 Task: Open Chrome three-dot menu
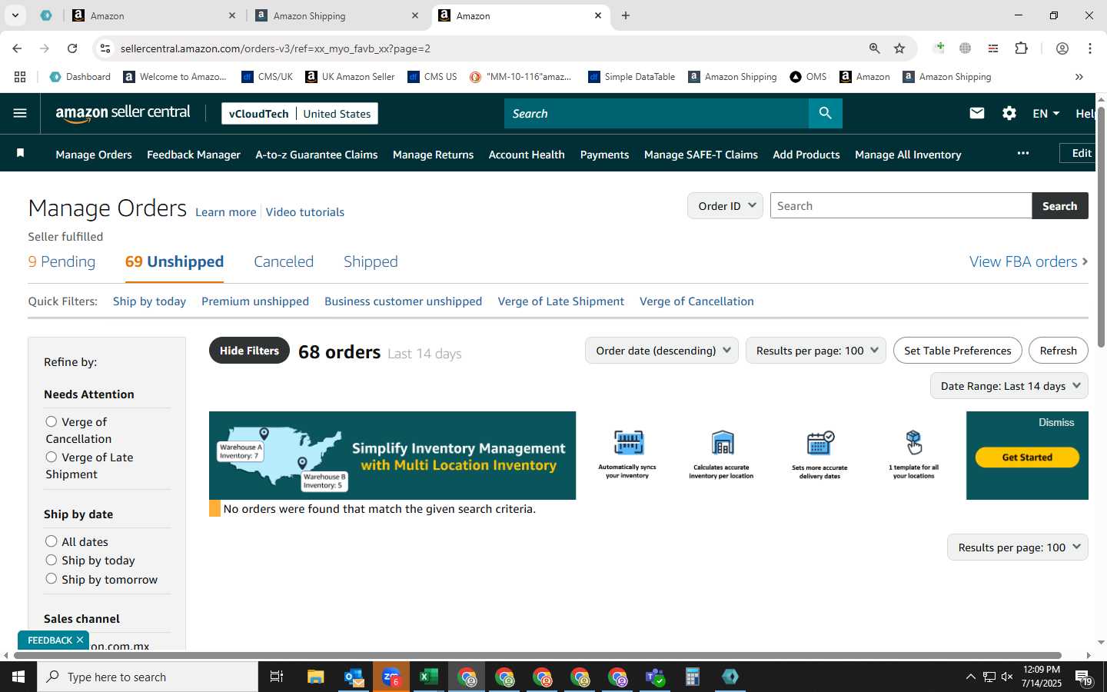[x=1089, y=48]
